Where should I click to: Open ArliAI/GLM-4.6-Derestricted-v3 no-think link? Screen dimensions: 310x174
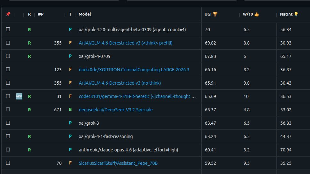[120, 83]
